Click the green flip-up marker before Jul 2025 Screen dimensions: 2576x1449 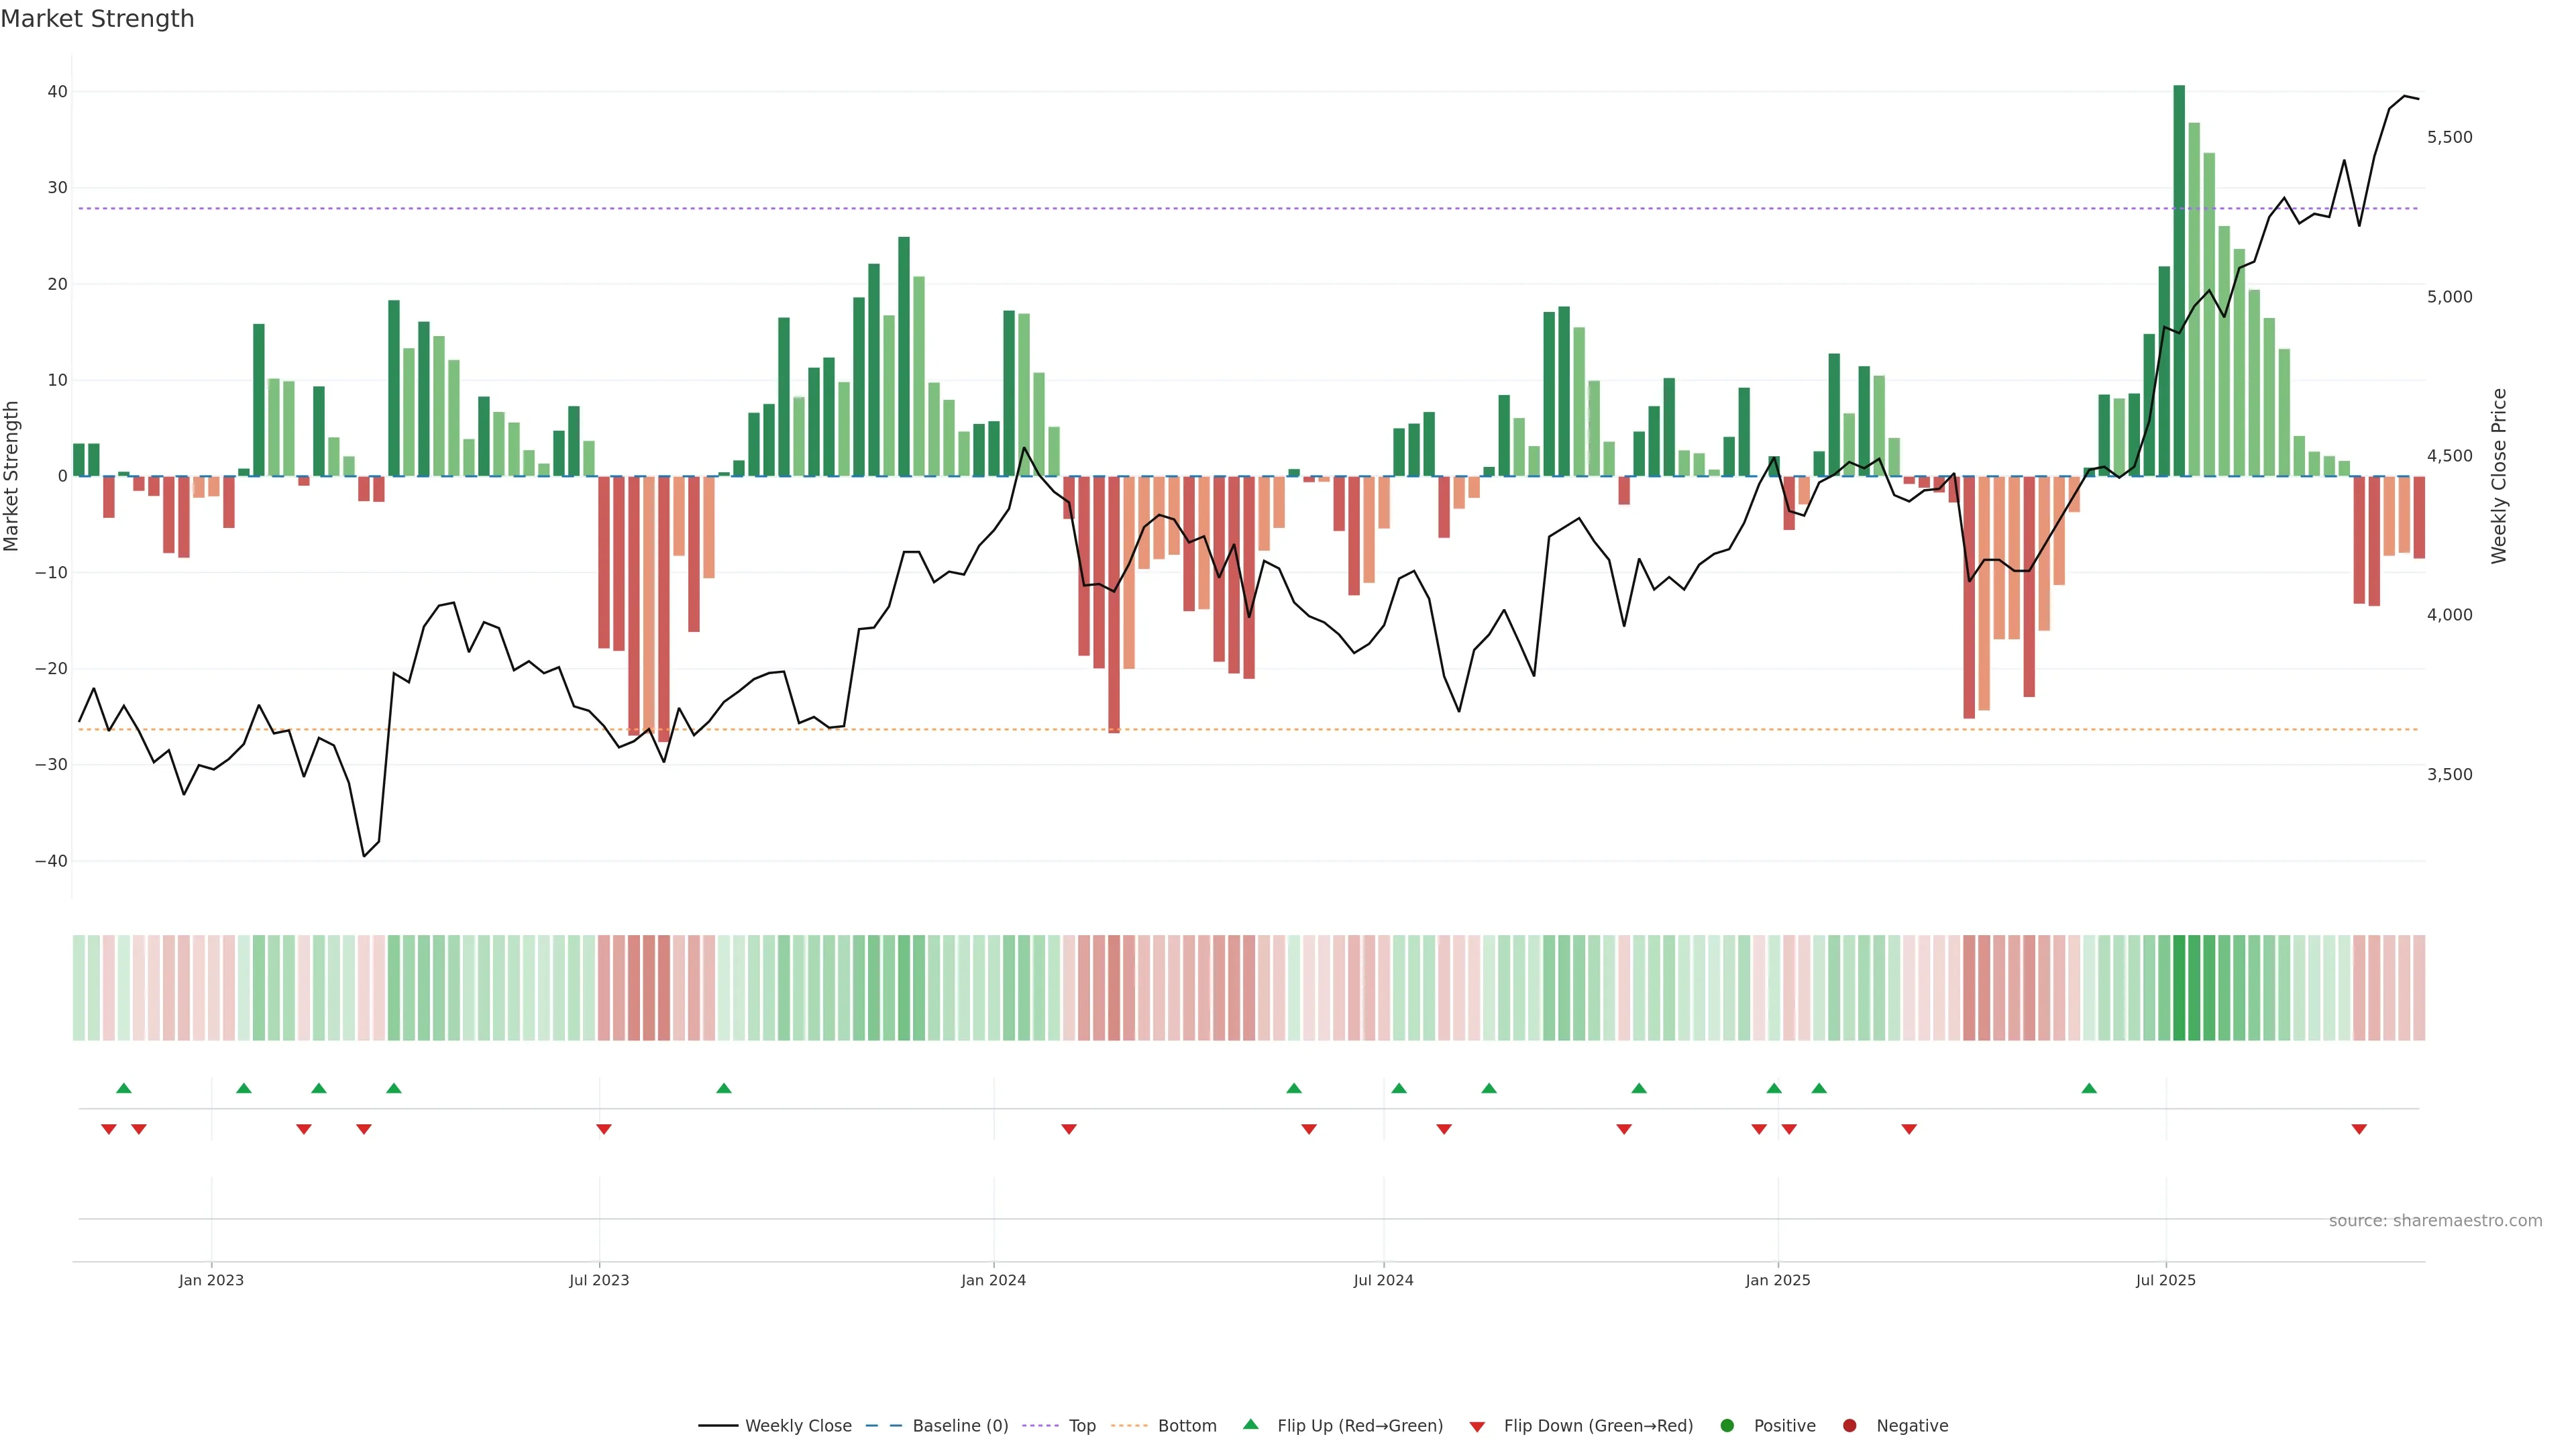pos(2089,1088)
